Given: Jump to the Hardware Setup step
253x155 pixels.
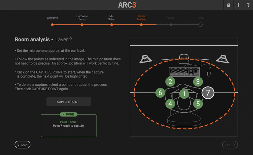Looking at the screenshot, I should (x=82, y=18).
